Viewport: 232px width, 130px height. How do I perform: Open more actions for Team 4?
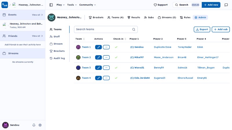(106, 78)
